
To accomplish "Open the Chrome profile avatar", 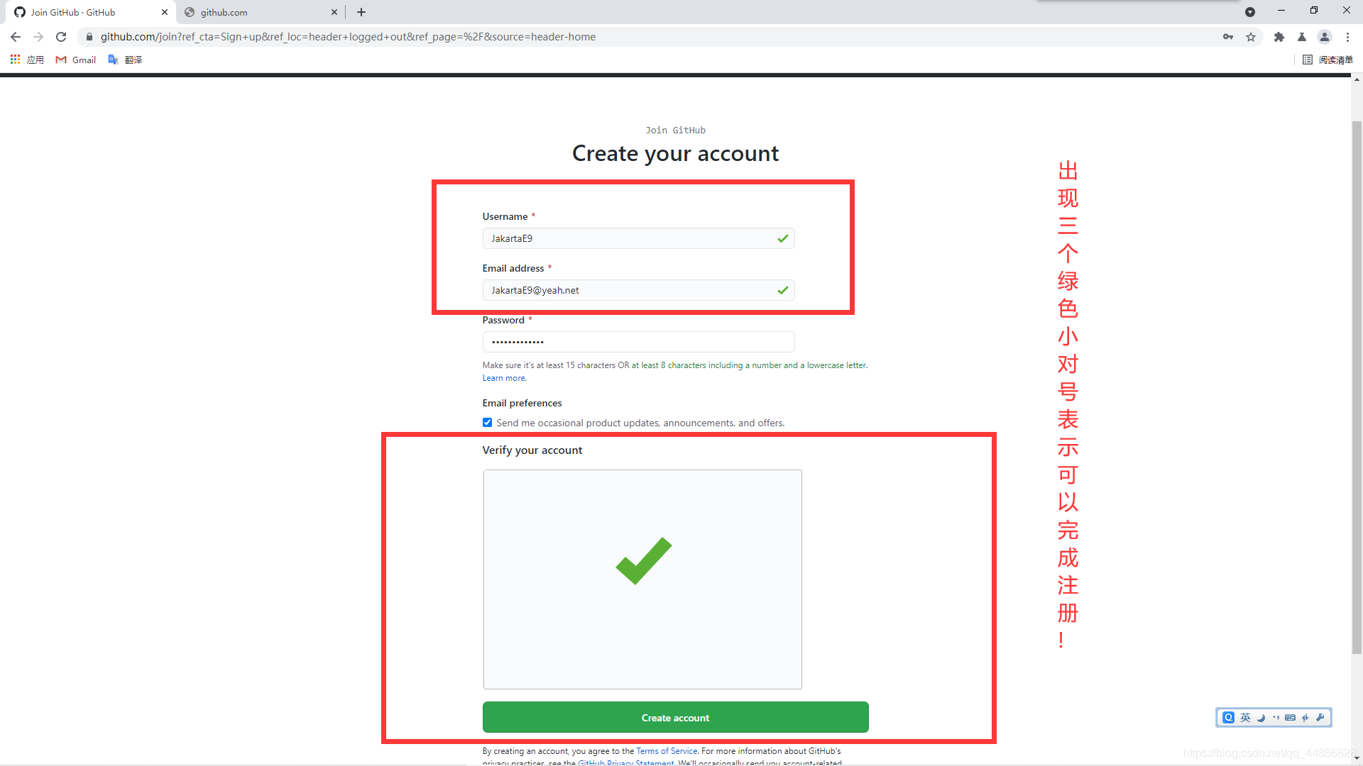I will click(1325, 37).
